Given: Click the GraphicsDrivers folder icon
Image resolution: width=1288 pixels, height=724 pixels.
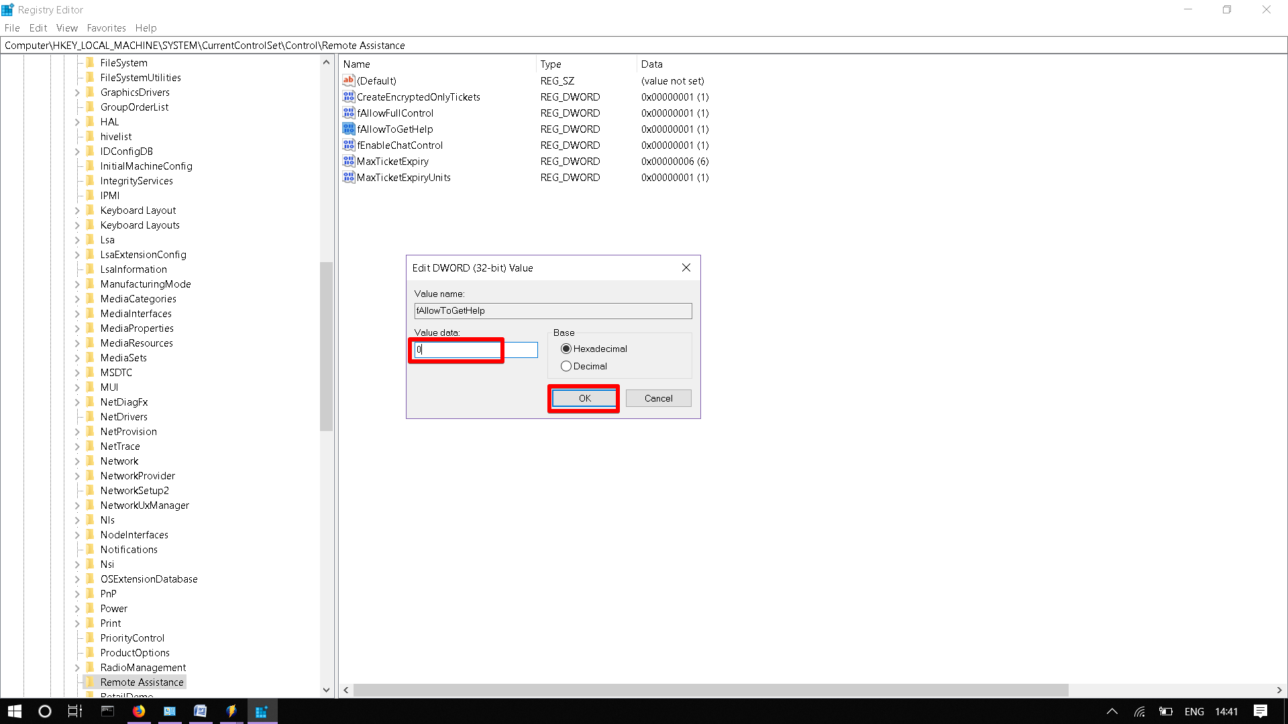Looking at the screenshot, I should 91,92.
